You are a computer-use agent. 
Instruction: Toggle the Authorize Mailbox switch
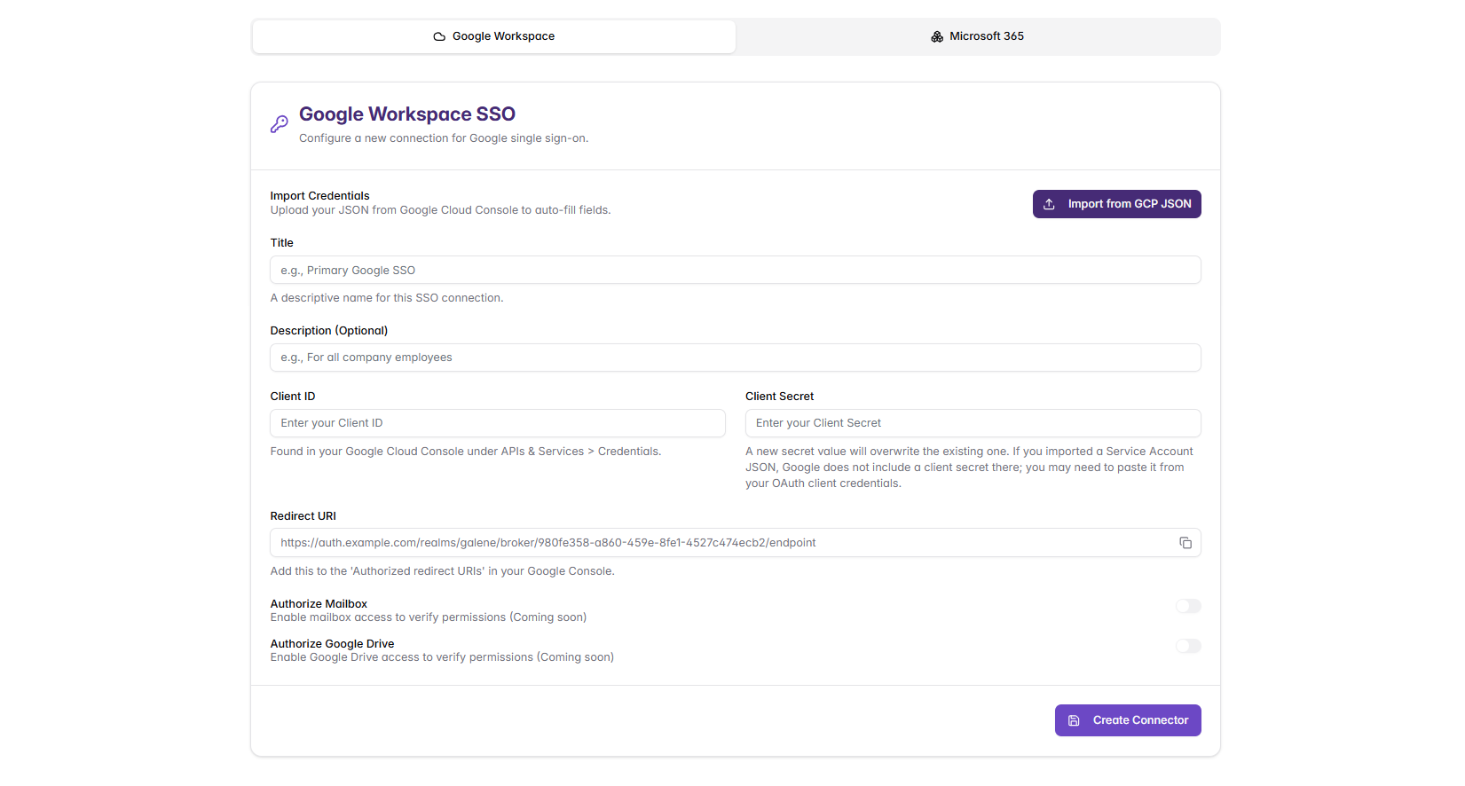[1188, 606]
